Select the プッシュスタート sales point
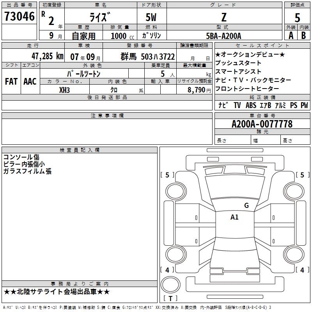The height and width of the screenshot is (312, 312). (238, 63)
